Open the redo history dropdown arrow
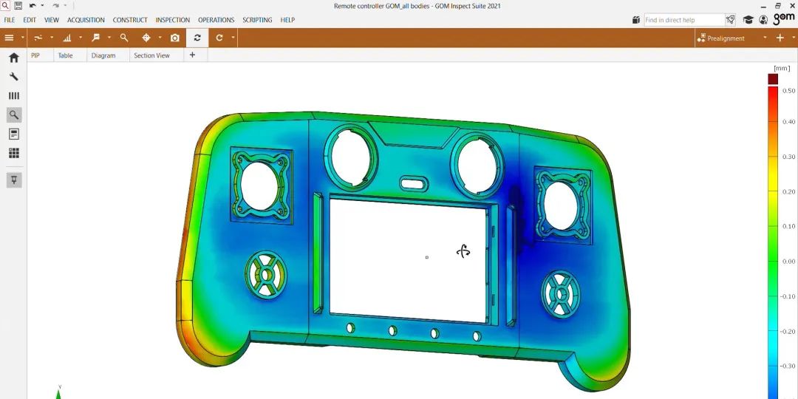 tap(65, 6)
